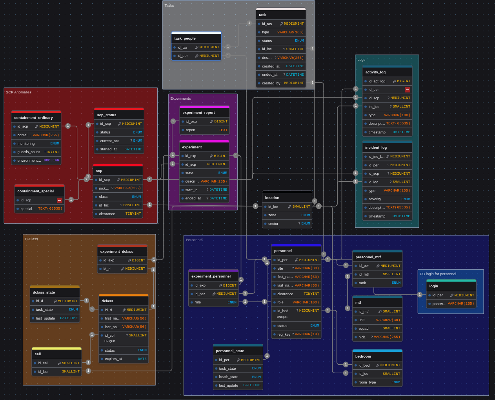Select the experiment_report table header
Screen dimensions: 495x400
coord(204,113)
